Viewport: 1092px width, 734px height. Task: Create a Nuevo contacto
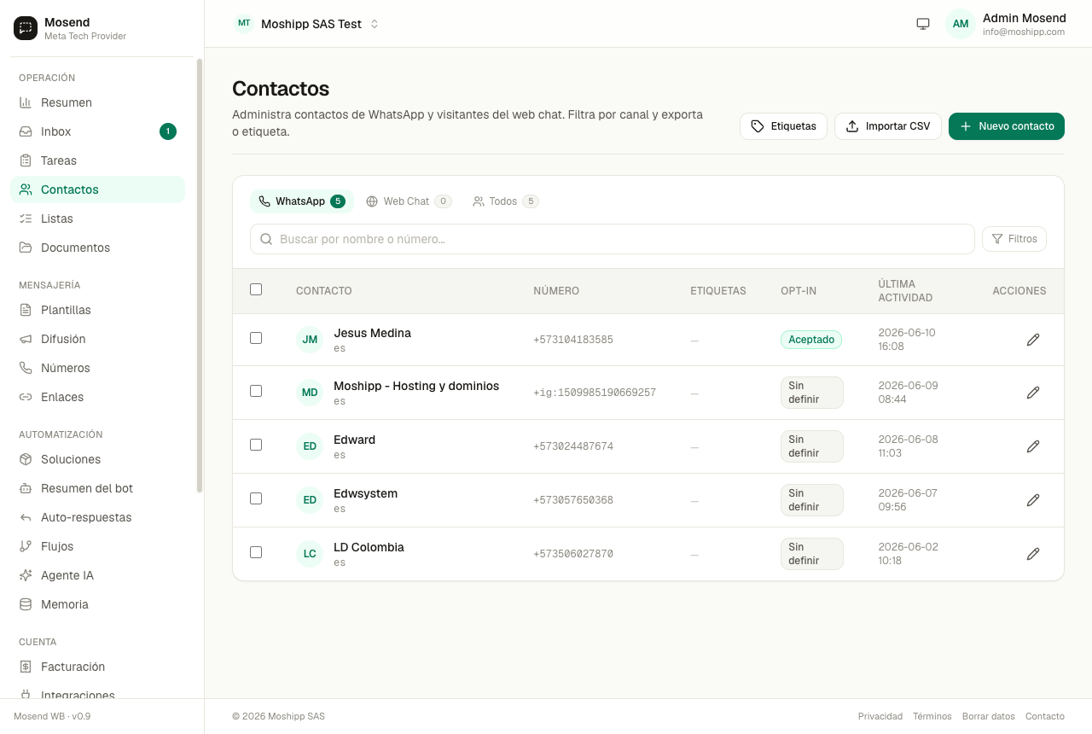tap(1007, 126)
